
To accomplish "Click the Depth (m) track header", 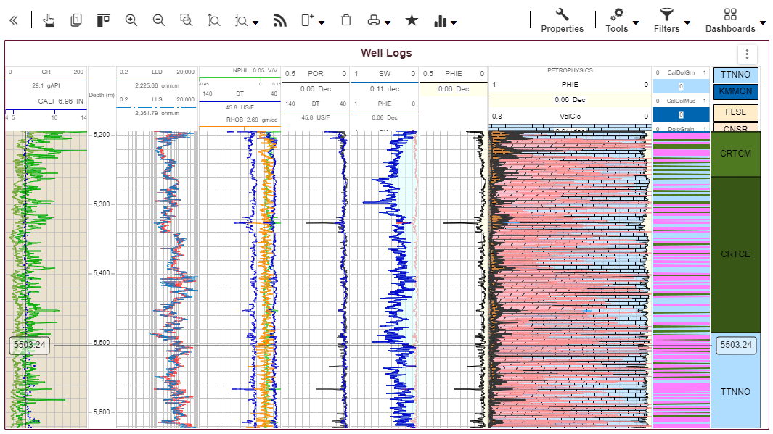I will click(x=102, y=96).
